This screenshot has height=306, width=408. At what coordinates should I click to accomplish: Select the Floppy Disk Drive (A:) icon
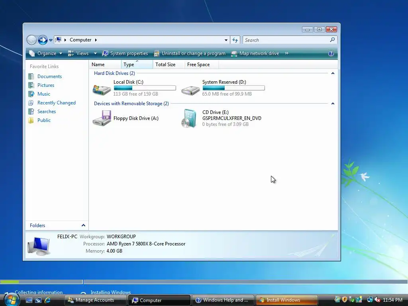(102, 118)
